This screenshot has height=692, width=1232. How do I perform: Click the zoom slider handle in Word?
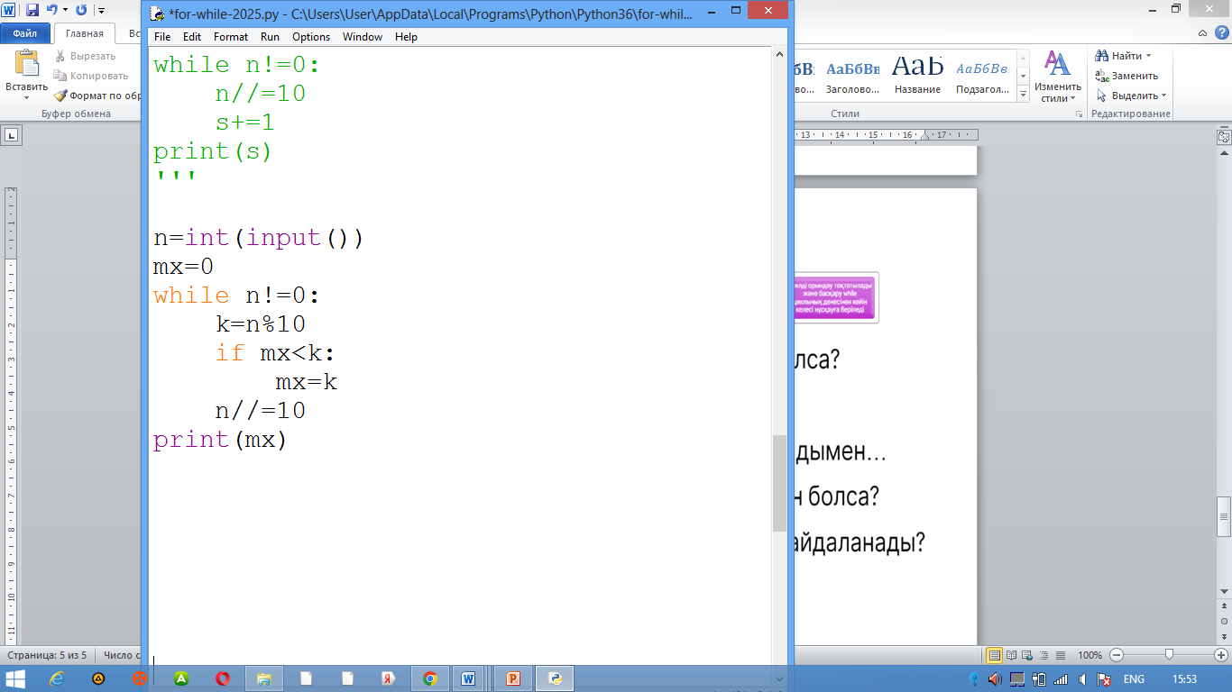click(x=1169, y=655)
